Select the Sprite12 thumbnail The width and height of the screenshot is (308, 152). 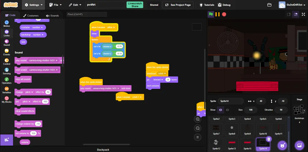pyautogui.click(x=216, y=144)
